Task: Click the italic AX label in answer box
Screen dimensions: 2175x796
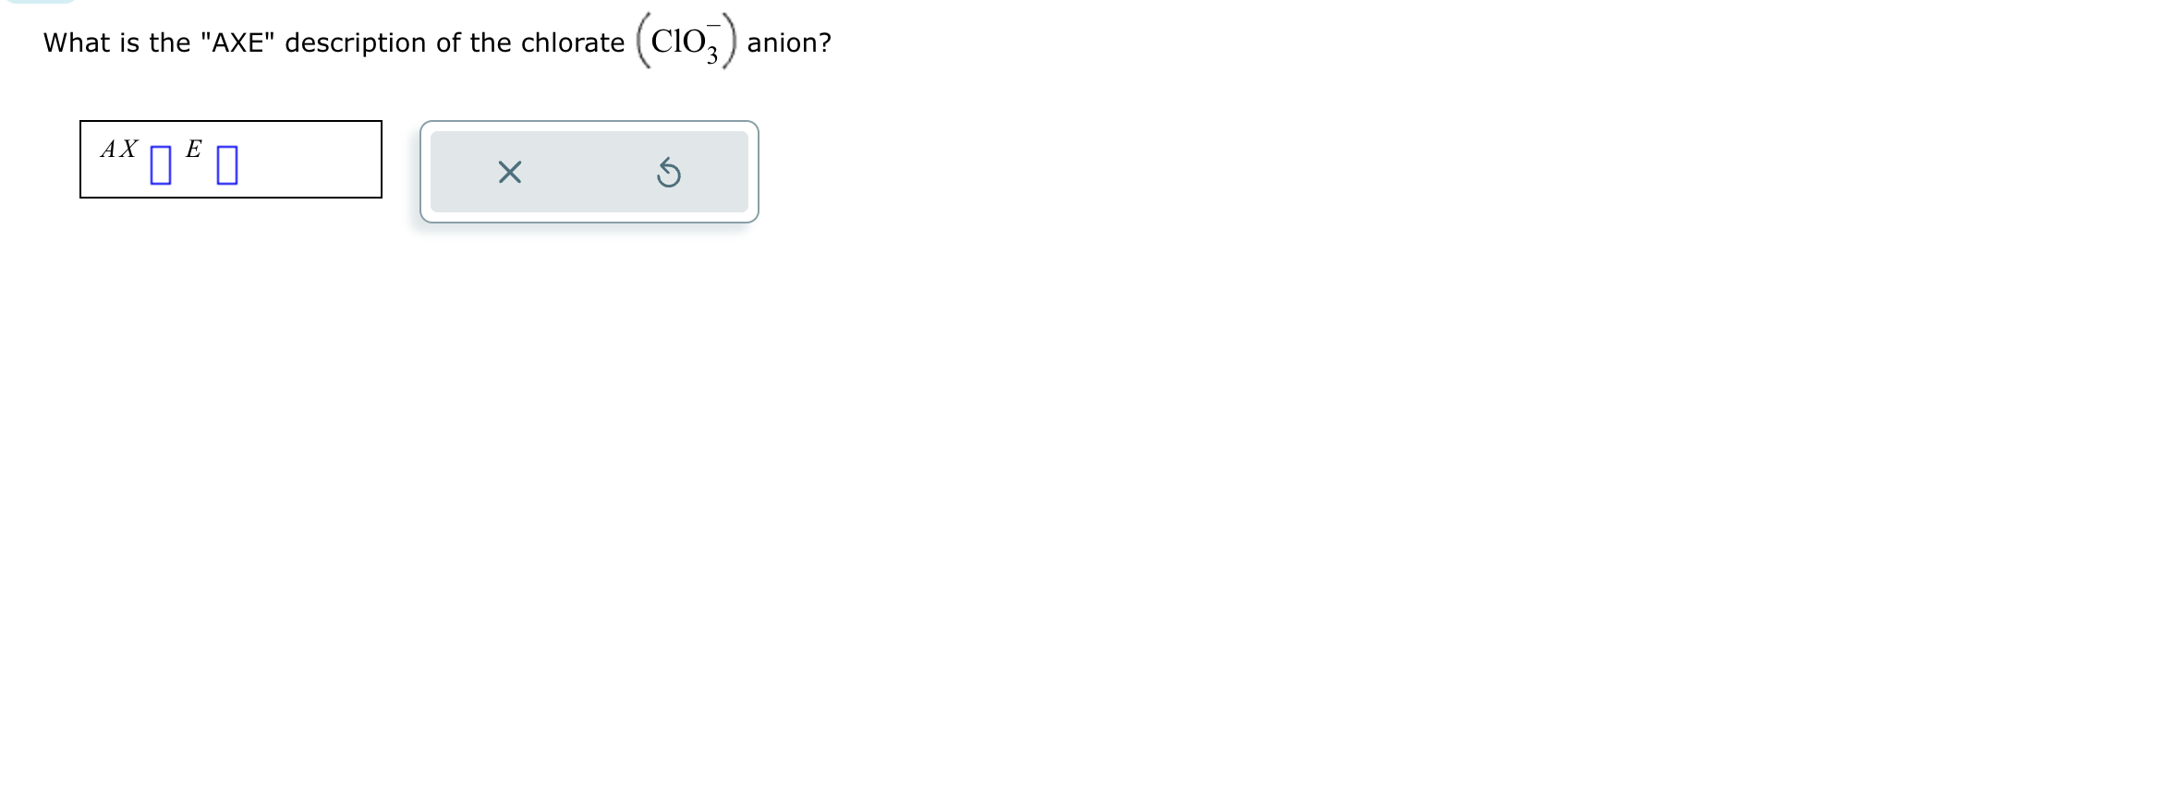Action: (x=119, y=149)
